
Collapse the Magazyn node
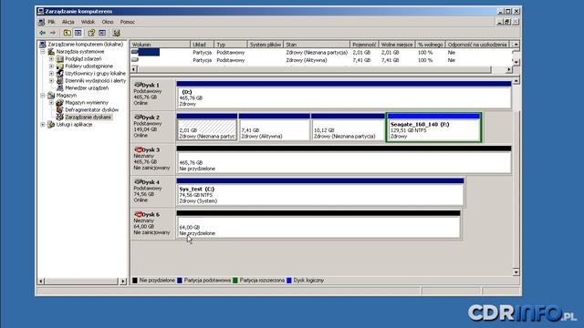[x=43, y=95]
